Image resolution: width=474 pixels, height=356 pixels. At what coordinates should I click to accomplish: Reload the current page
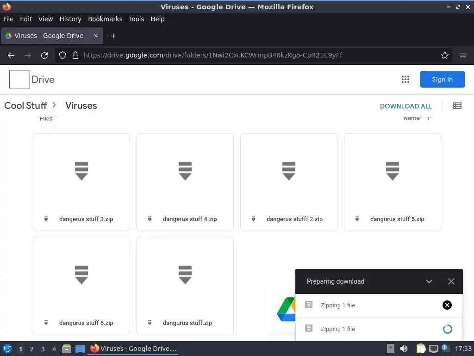pos(44,56)
